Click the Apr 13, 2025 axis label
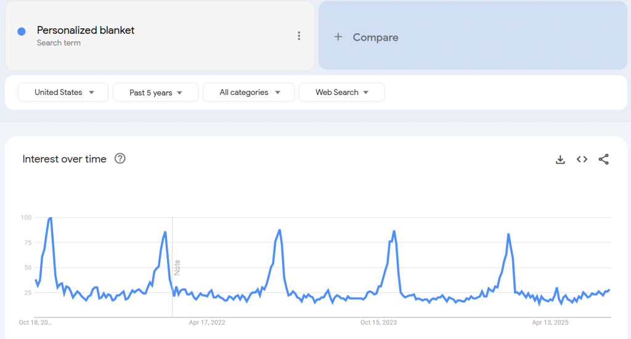Screen dimensions: 631x339 point(550,322)
